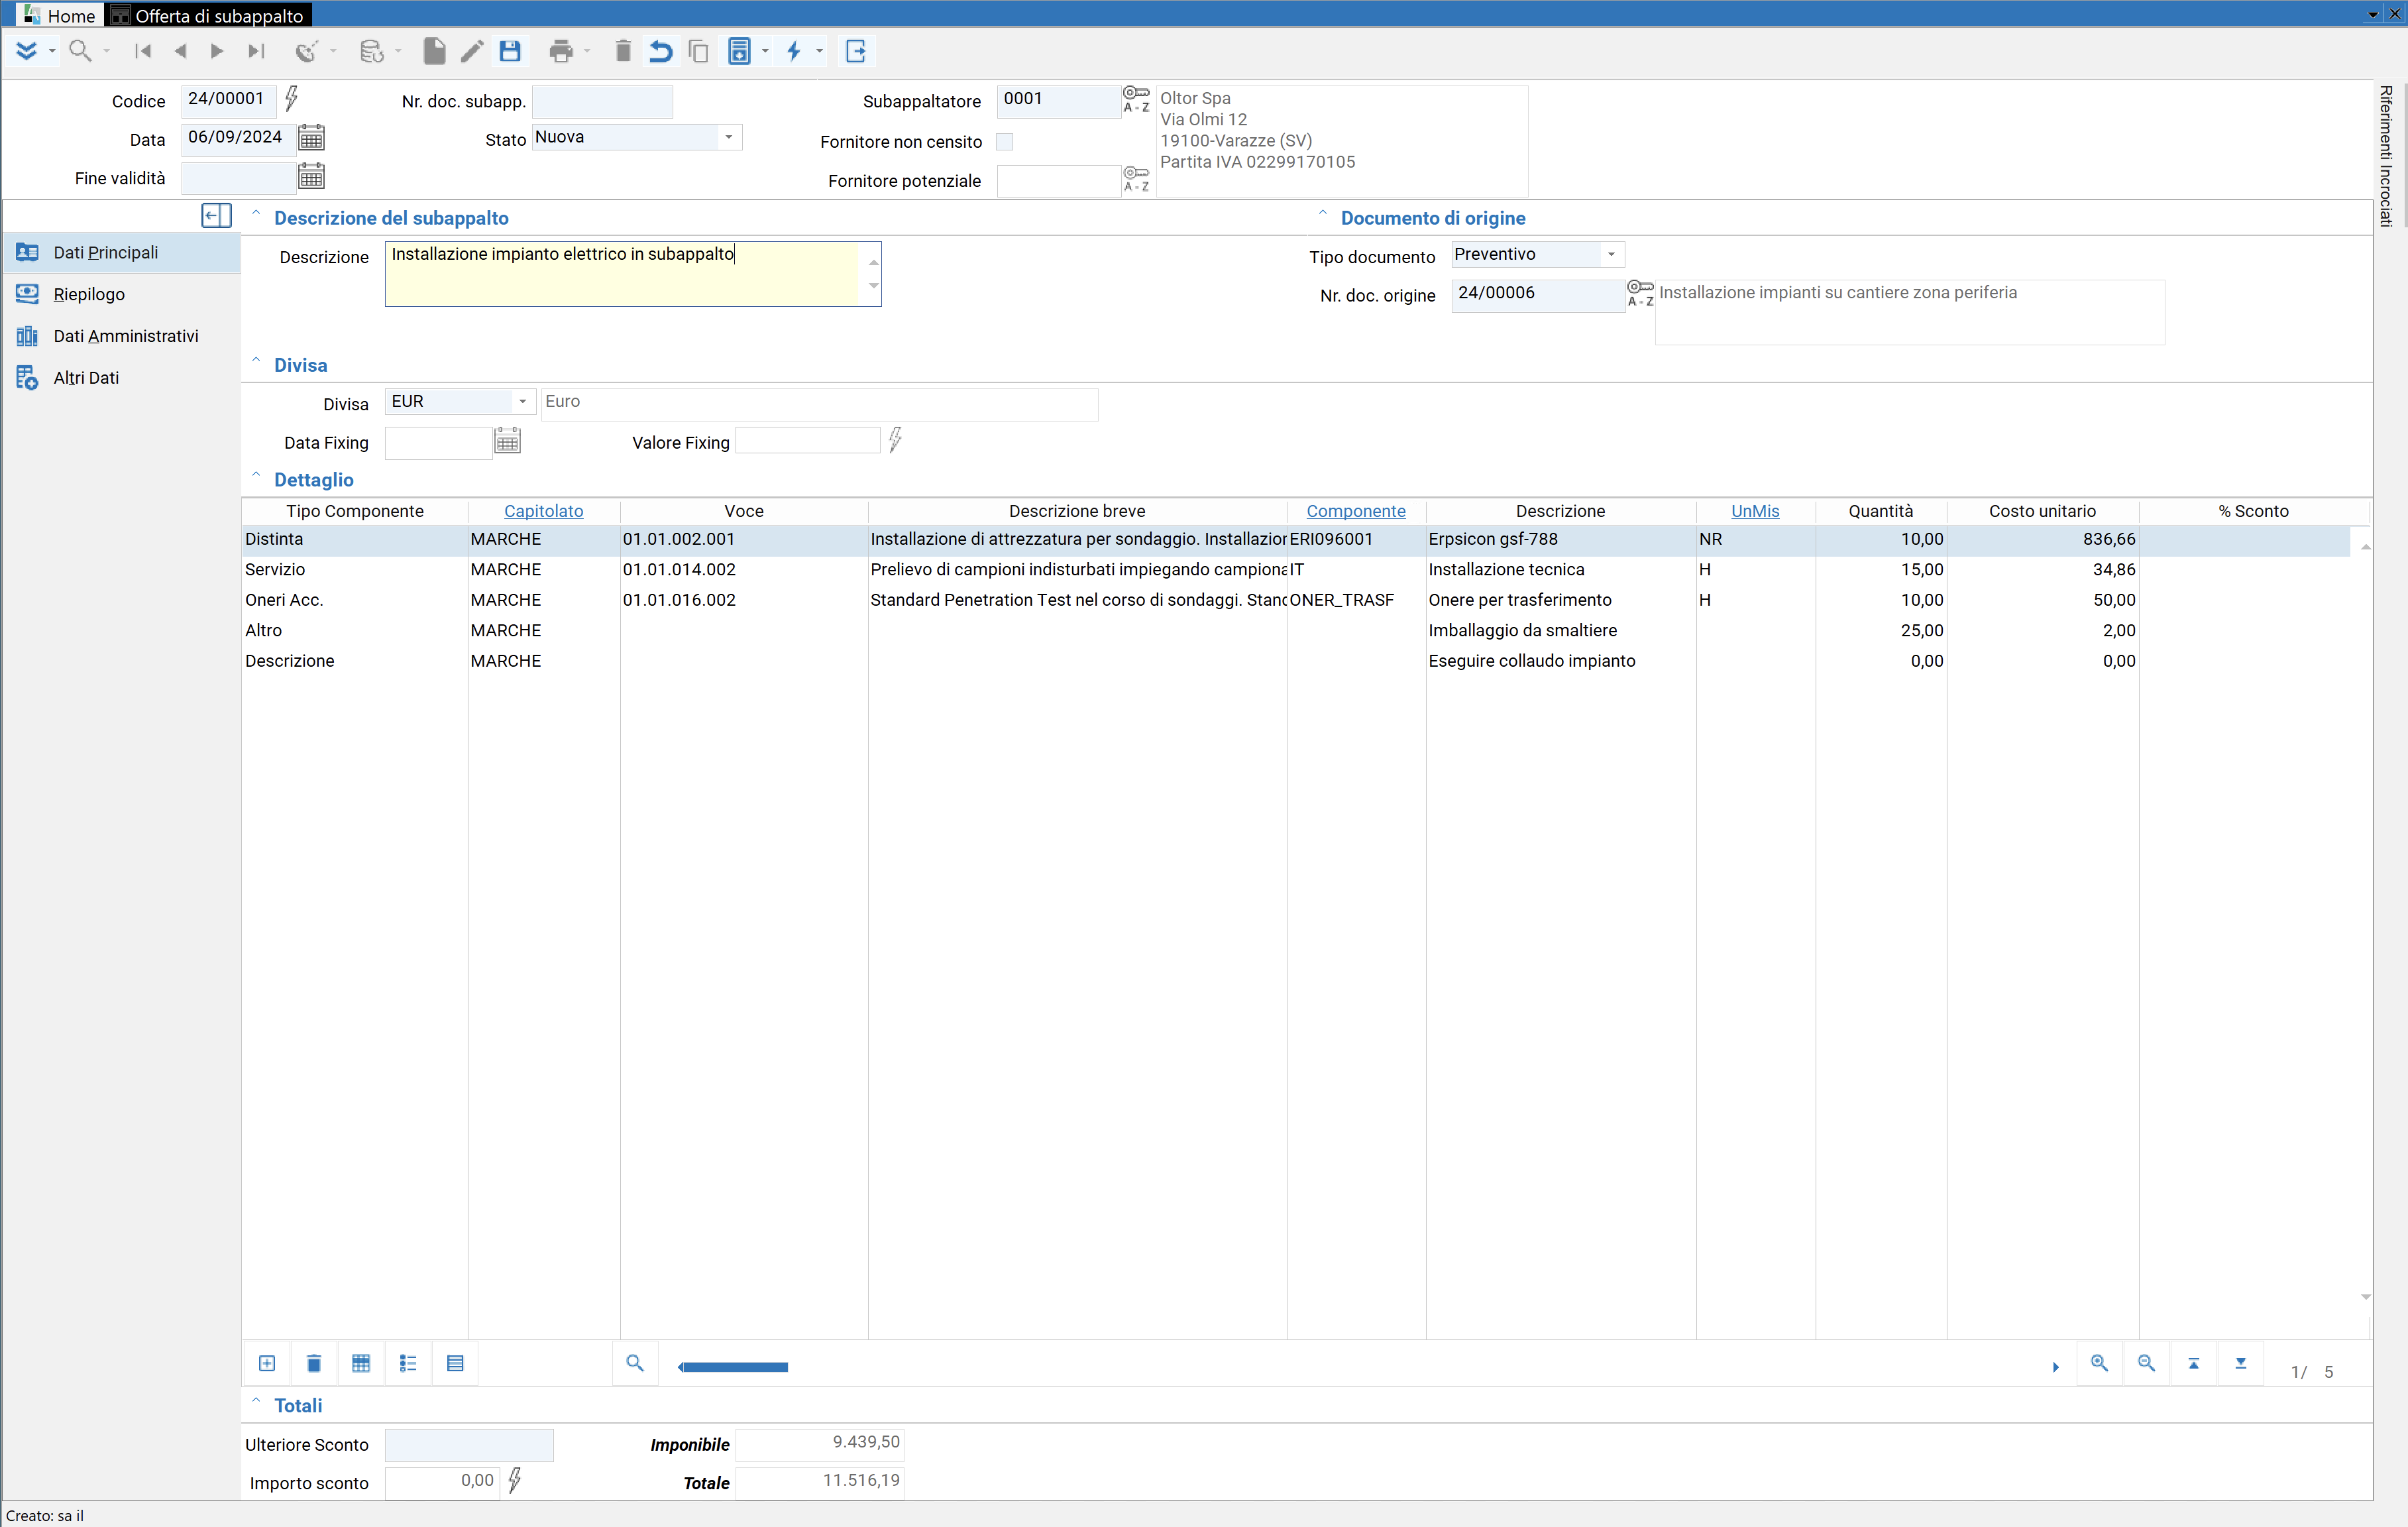Open the Divisa currency dropdown
Image resolution: width=2408 pixels, height=1527 pixels.
[x=522, y=401]
